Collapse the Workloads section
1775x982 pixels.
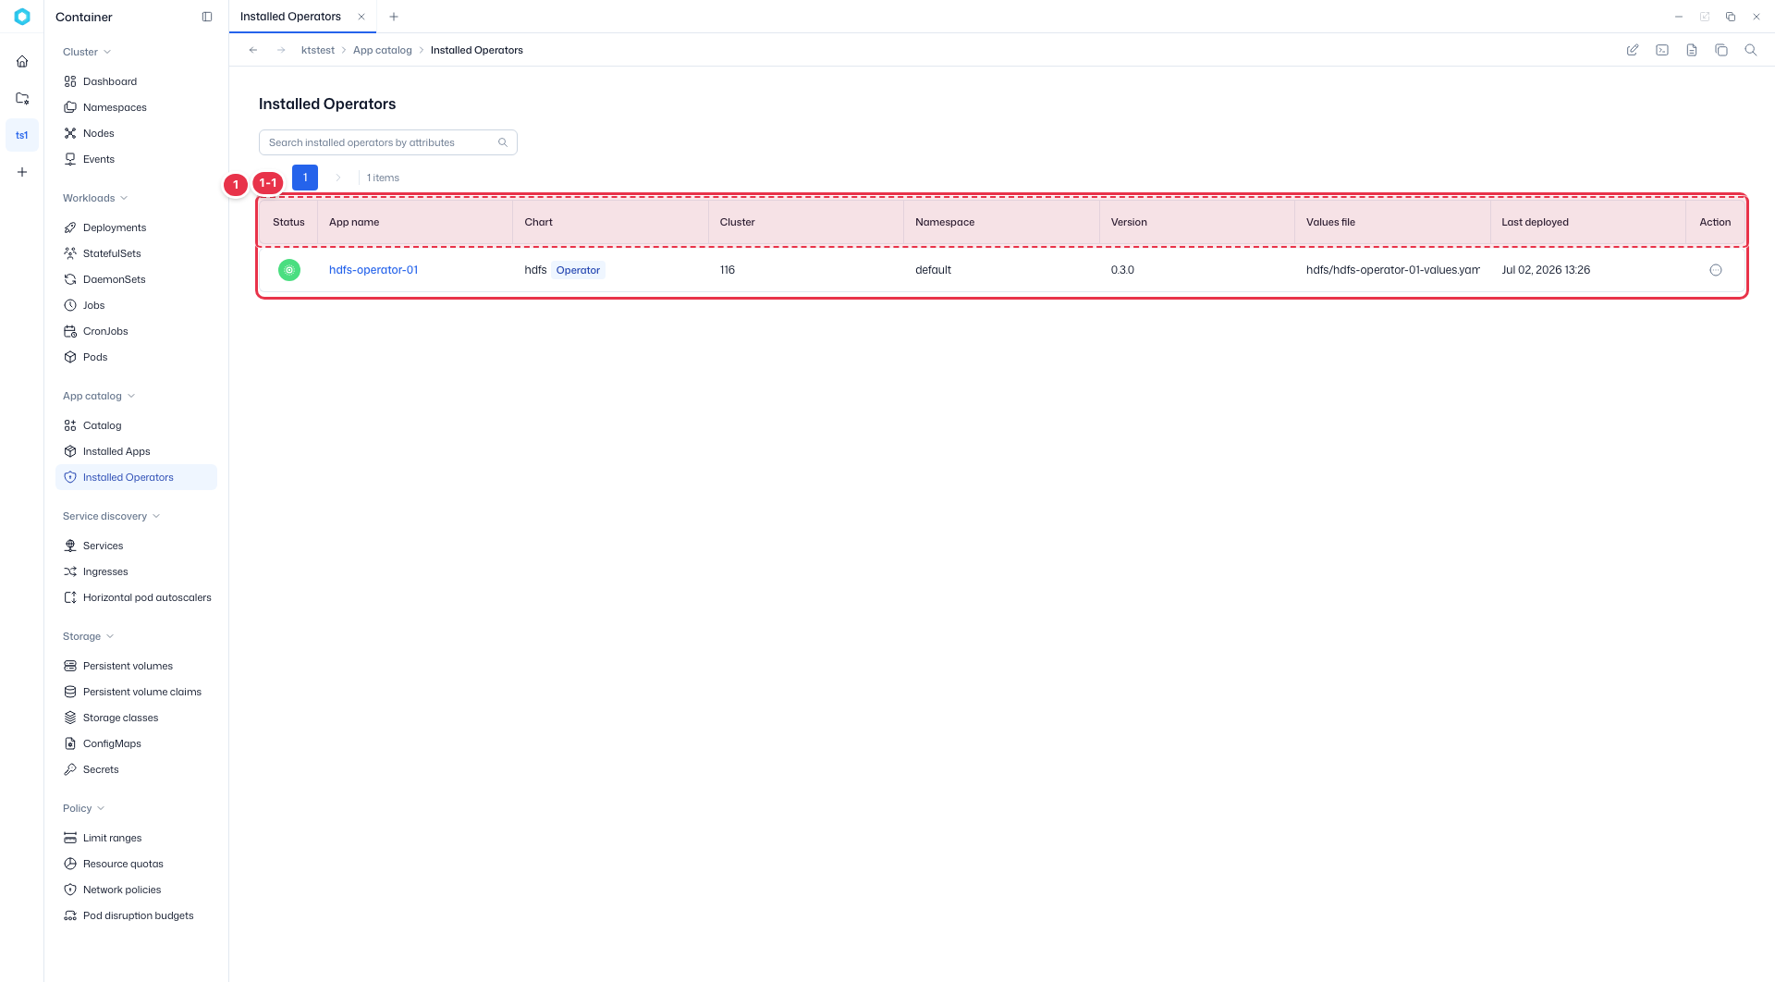95,198
